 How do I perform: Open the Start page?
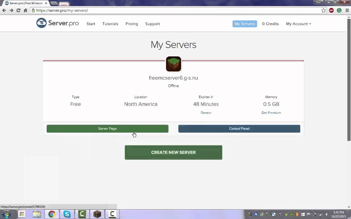coord(91,24)
